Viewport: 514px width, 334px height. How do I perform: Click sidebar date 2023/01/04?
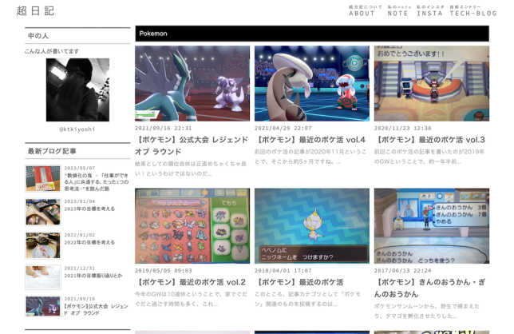tap(80, 201)
